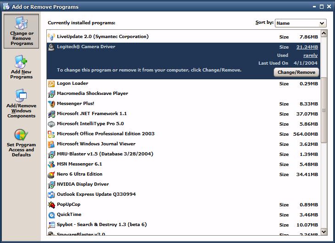The width and height of the screenshot is (335, 243).
Task: Click the Last Used On 4/1/2004 date
Action: point(306,63)
